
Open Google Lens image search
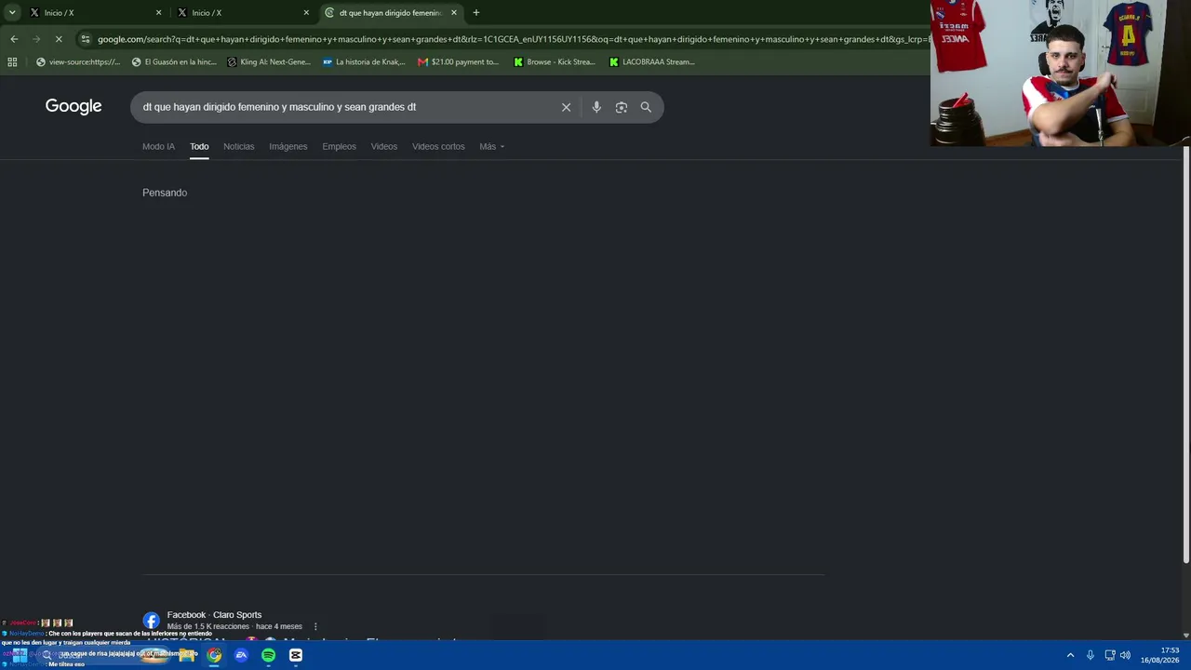click(622, 107)
